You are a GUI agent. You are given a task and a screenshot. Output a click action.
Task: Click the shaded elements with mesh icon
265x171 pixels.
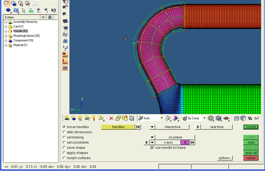click(x=219, y=118)
